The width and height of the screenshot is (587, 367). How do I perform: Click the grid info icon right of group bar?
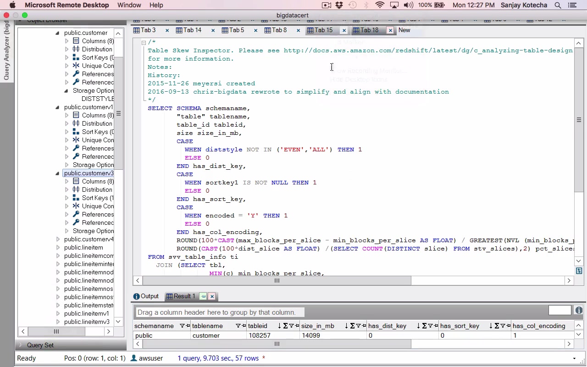tap(579, 311)
